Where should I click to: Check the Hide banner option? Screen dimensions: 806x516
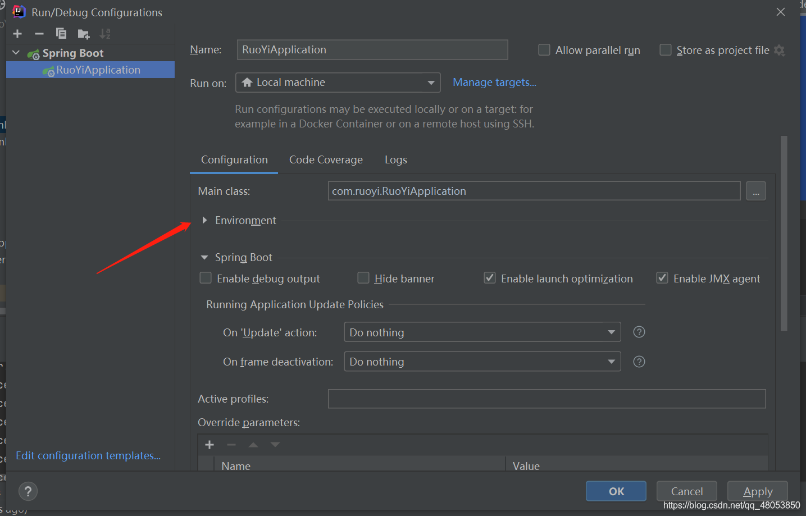point(363,277)
